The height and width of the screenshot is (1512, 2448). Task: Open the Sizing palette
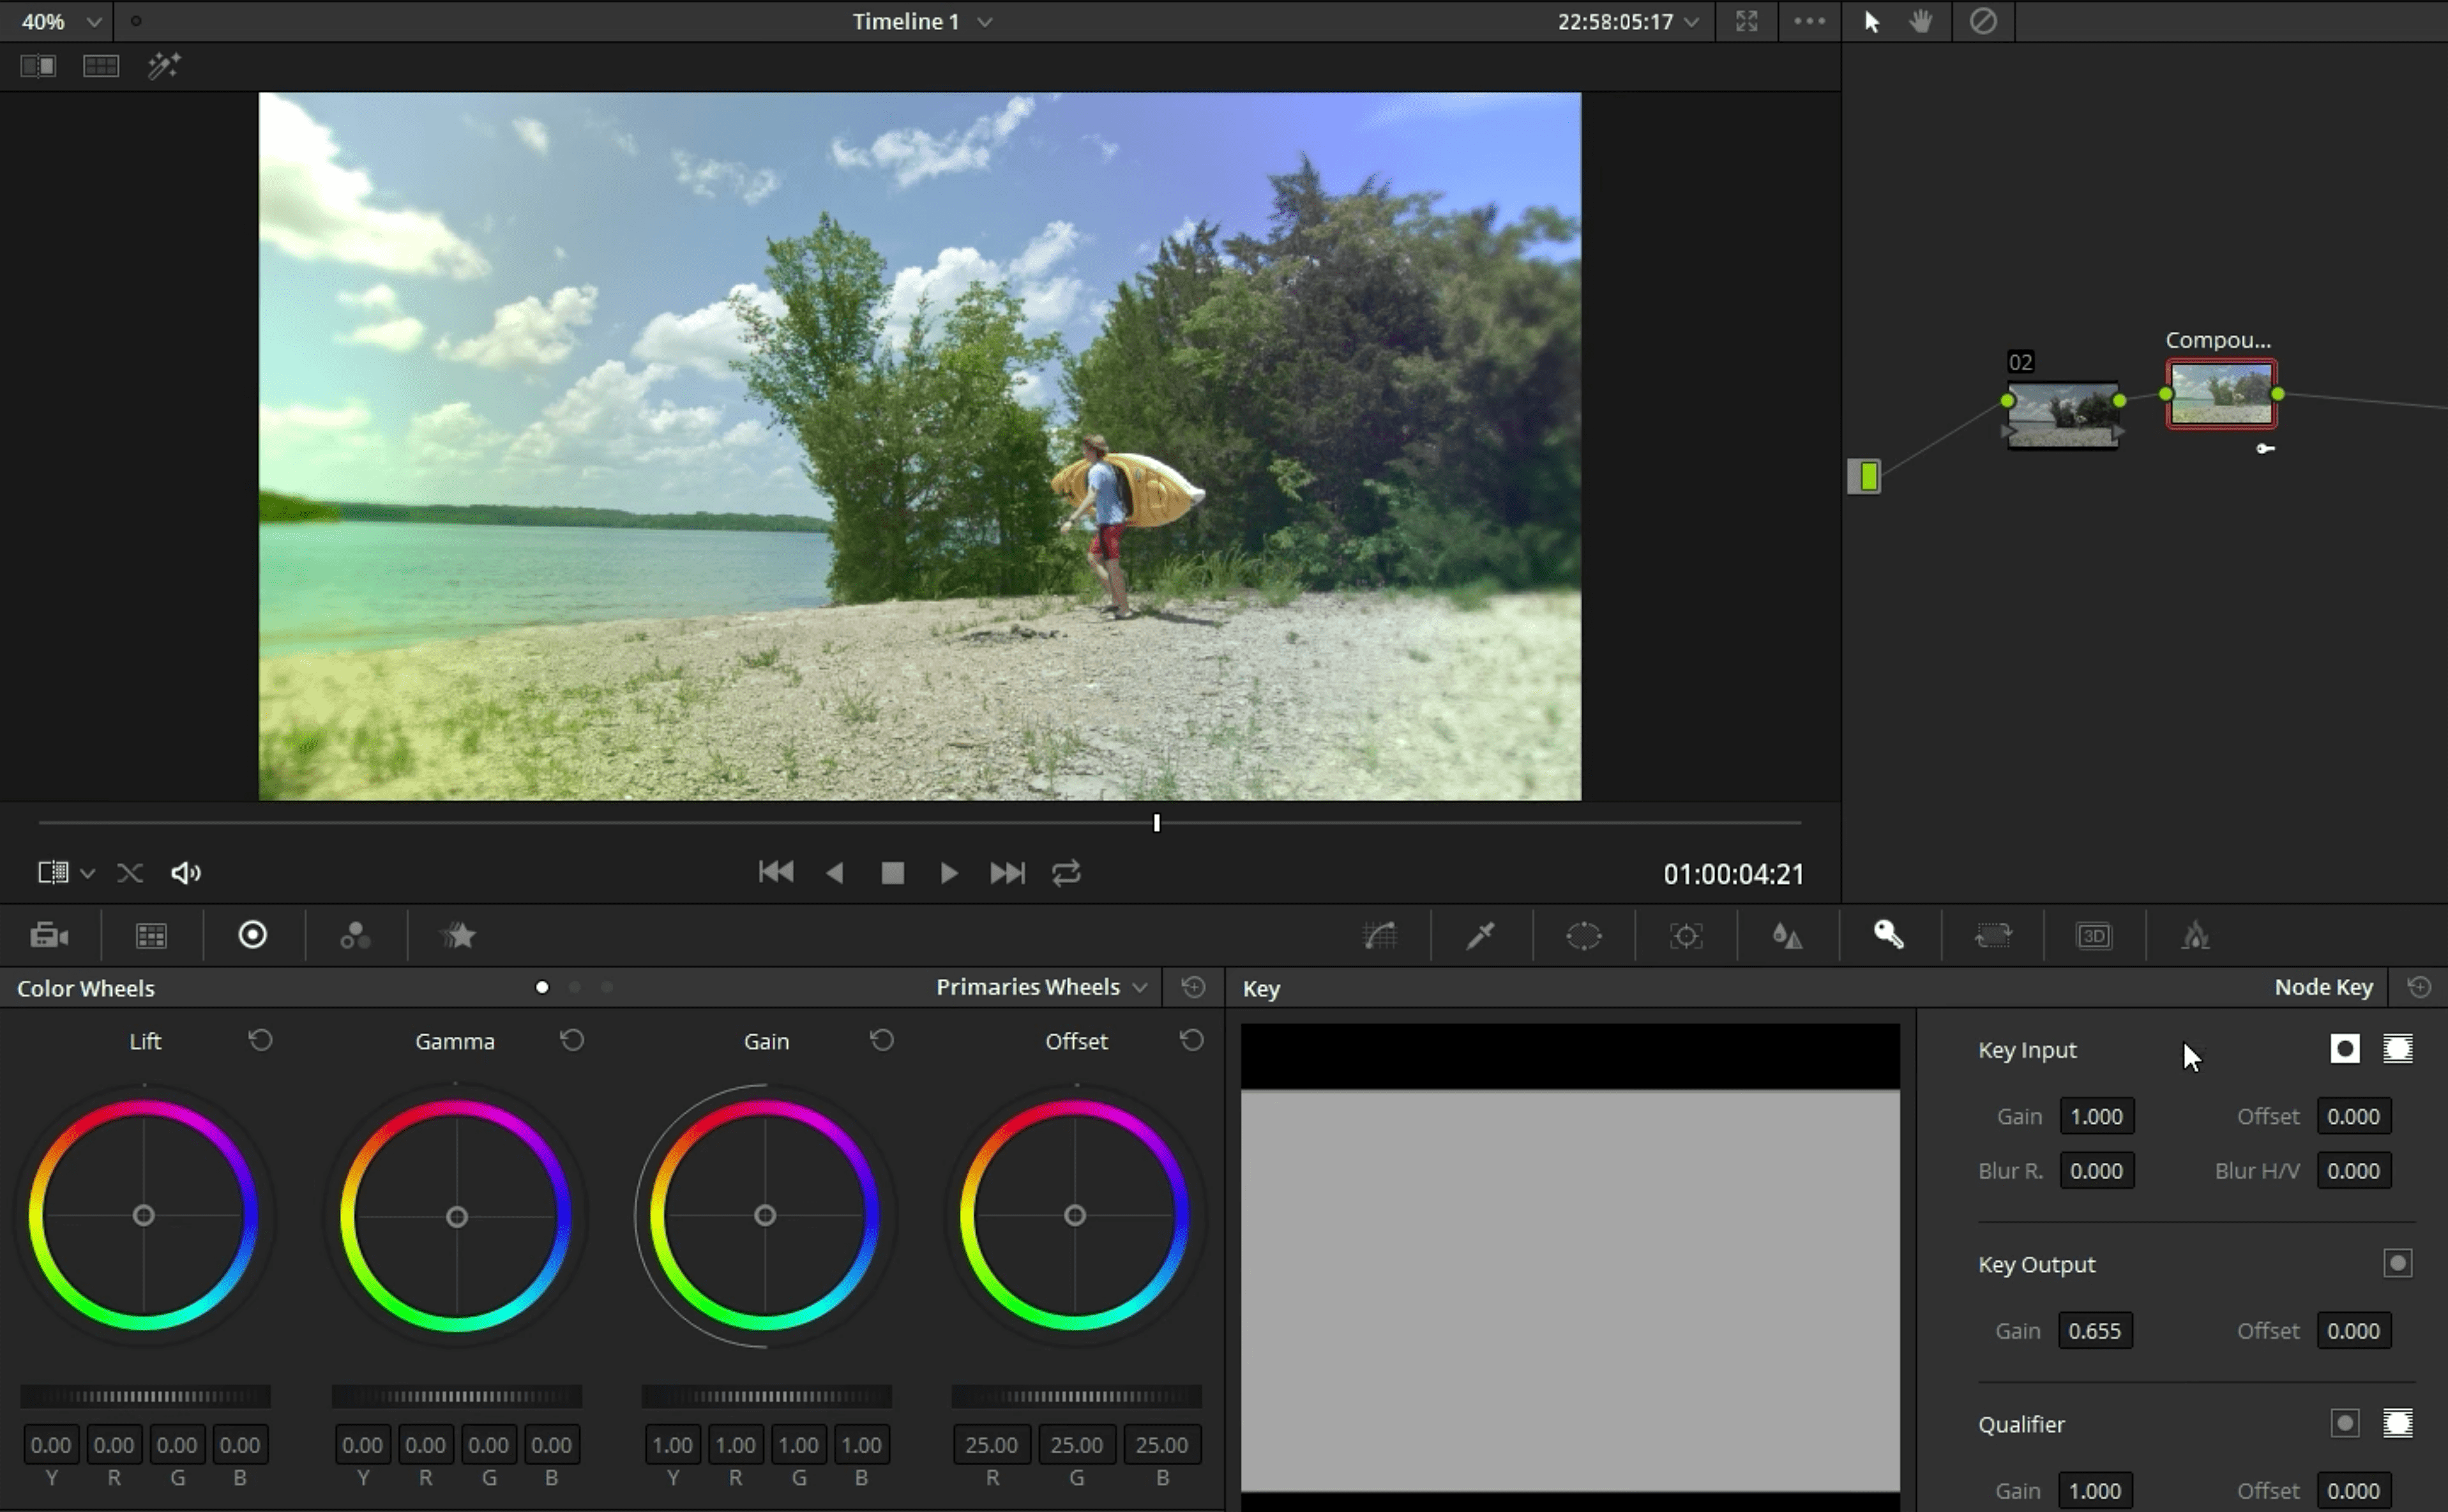coord(1993,935)
